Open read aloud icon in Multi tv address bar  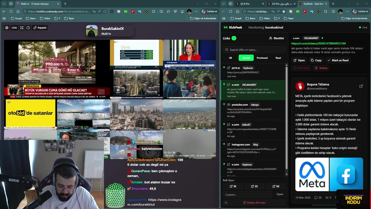click(x=99, y=11)
